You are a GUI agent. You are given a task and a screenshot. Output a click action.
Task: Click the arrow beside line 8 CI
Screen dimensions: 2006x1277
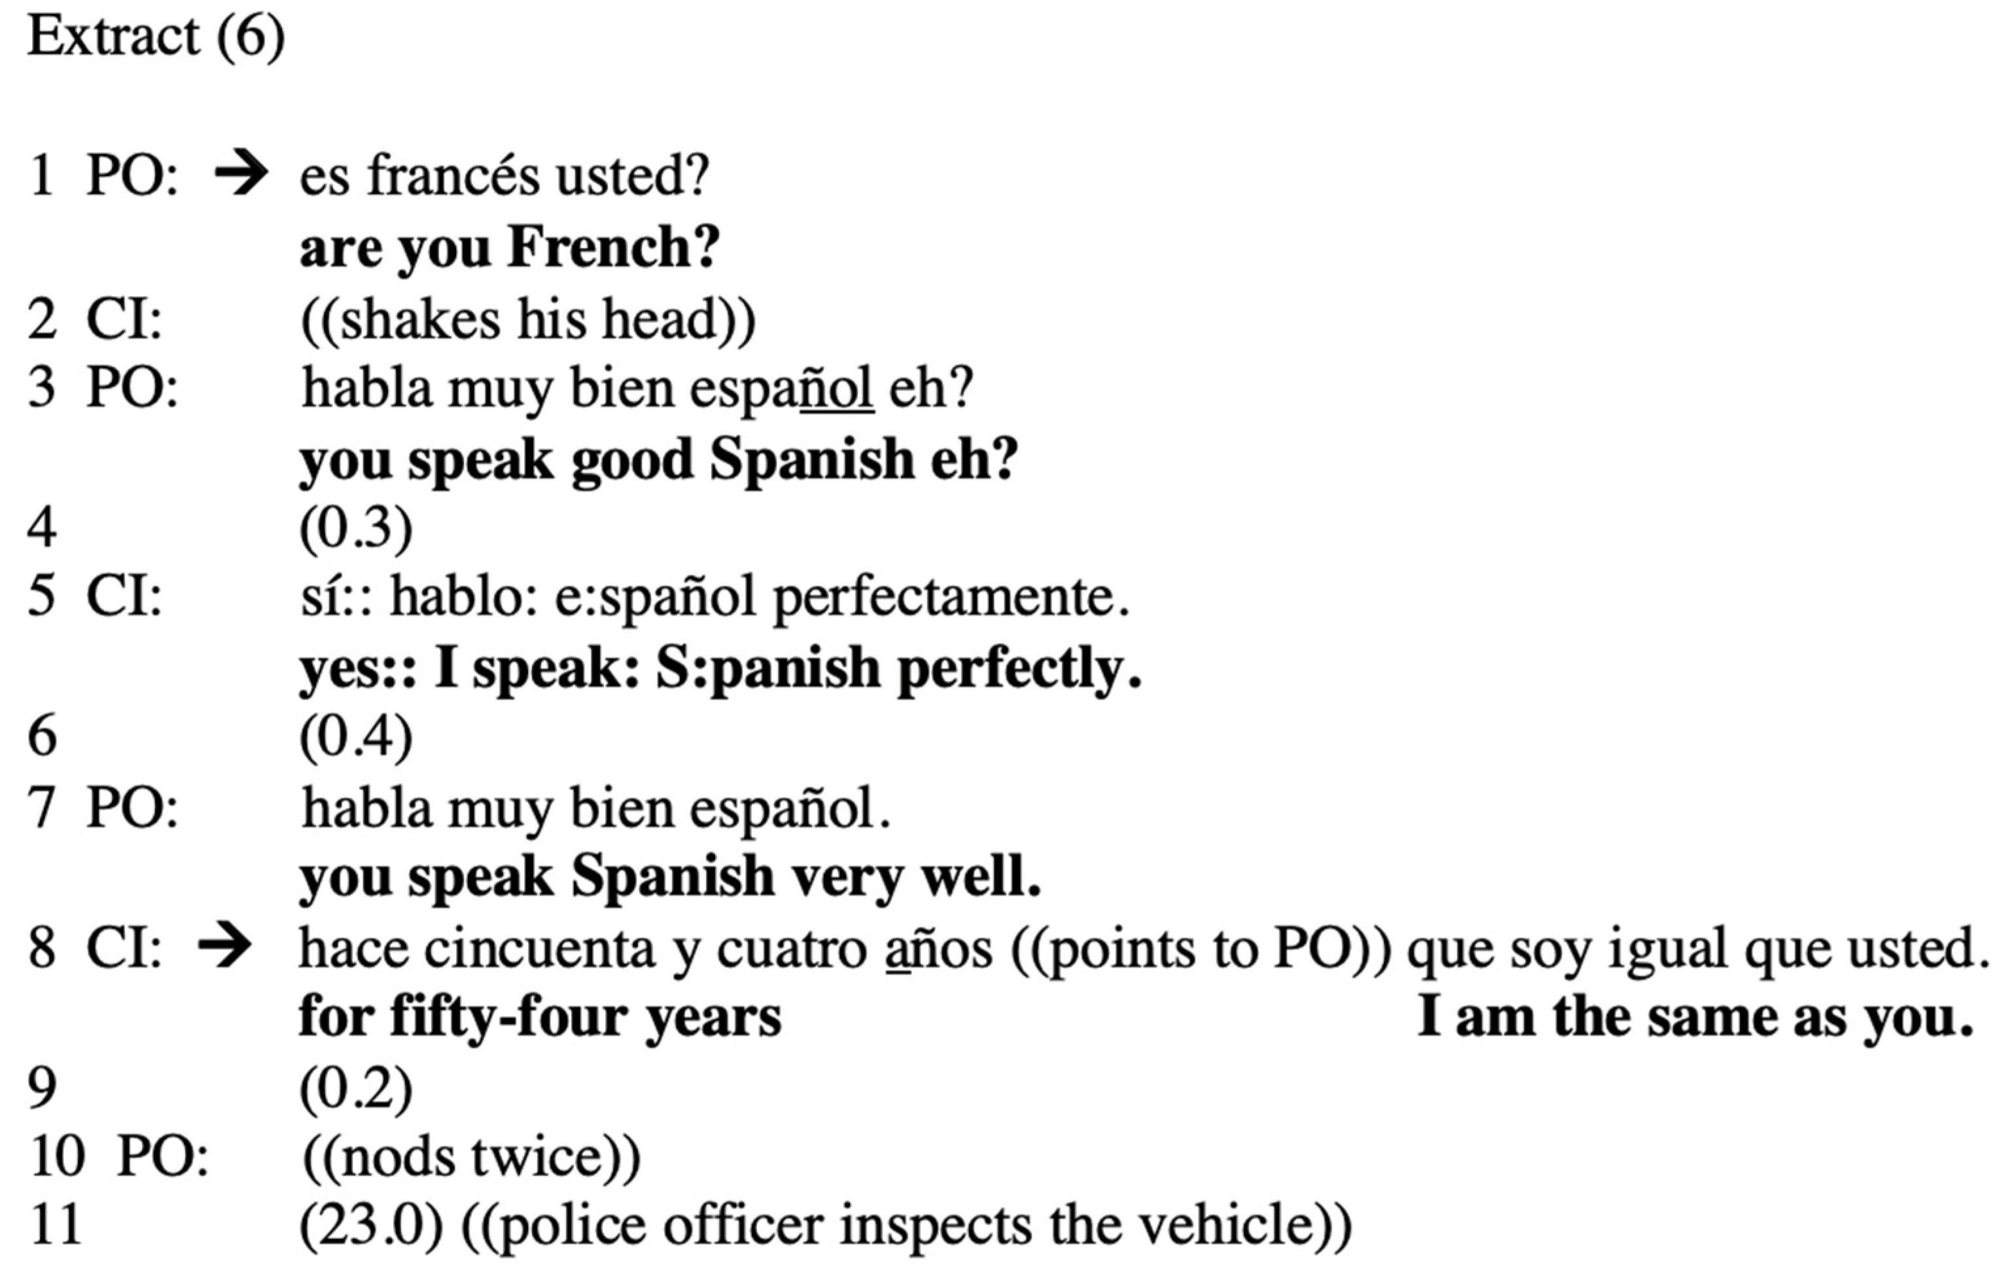coord(224,948)
